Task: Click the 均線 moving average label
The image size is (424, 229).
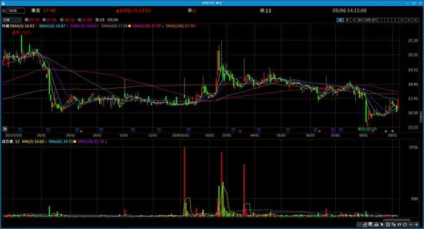Action: 6,26
